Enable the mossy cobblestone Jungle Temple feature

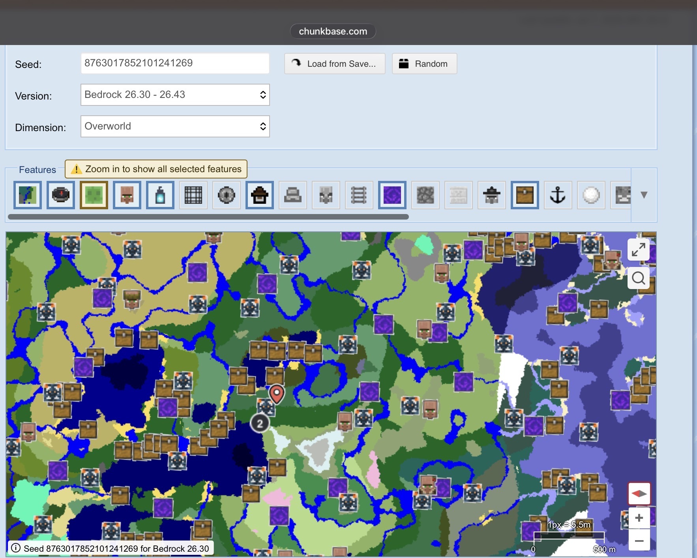[425, 195]
